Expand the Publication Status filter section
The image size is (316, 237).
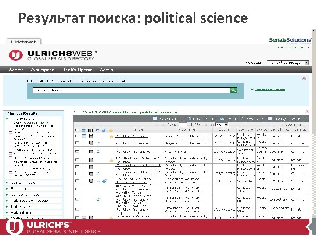point(7,201)
